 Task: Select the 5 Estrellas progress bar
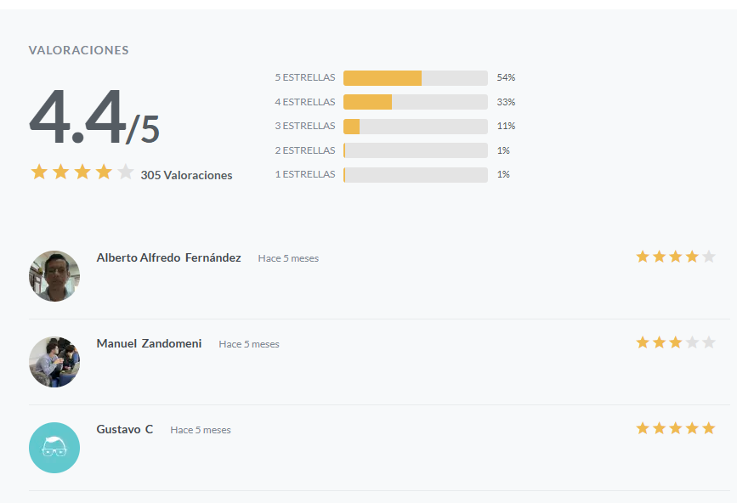pos(416,78)
